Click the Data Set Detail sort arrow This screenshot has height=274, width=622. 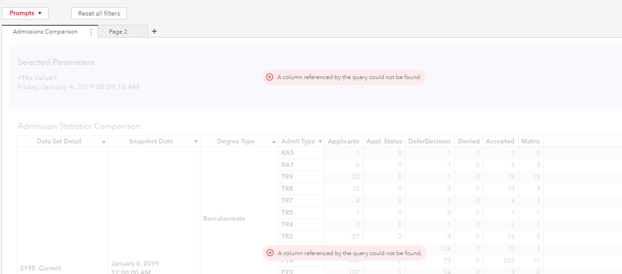104,142
